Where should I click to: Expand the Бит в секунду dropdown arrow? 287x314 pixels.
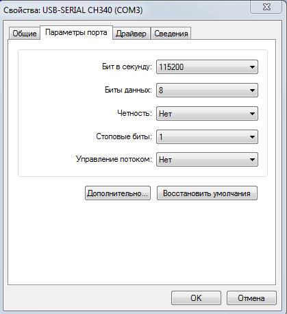tap(252, 67)
